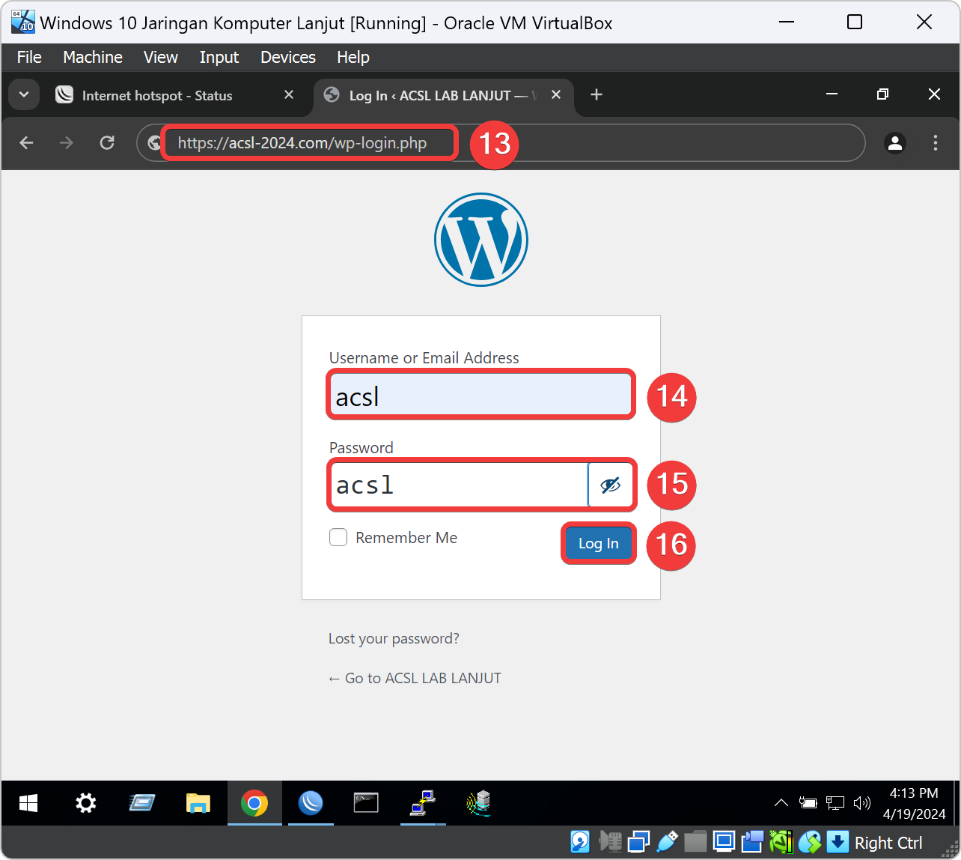
Task: Click VirtualBox keyboard capture arrow indicator
Action: point(838,842)
